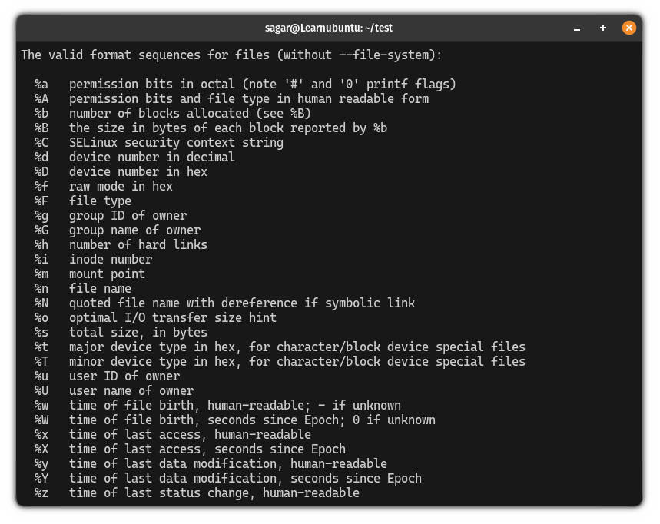Screen dimensions: 660x524
Task: Click the %w time of birth line
Action: [231, 405]
